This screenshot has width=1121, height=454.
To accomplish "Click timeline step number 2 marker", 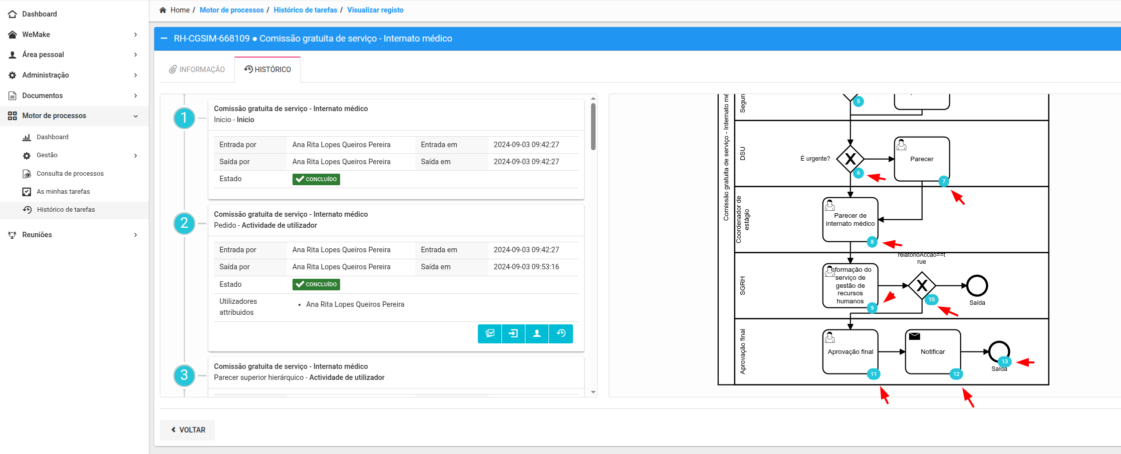I will pyautogui.click(x=184, y=223).
